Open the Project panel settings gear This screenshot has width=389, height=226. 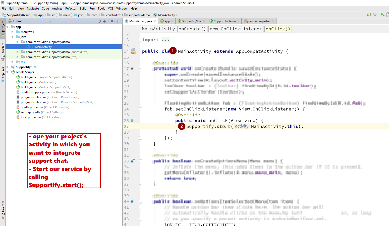click(113, 21)
